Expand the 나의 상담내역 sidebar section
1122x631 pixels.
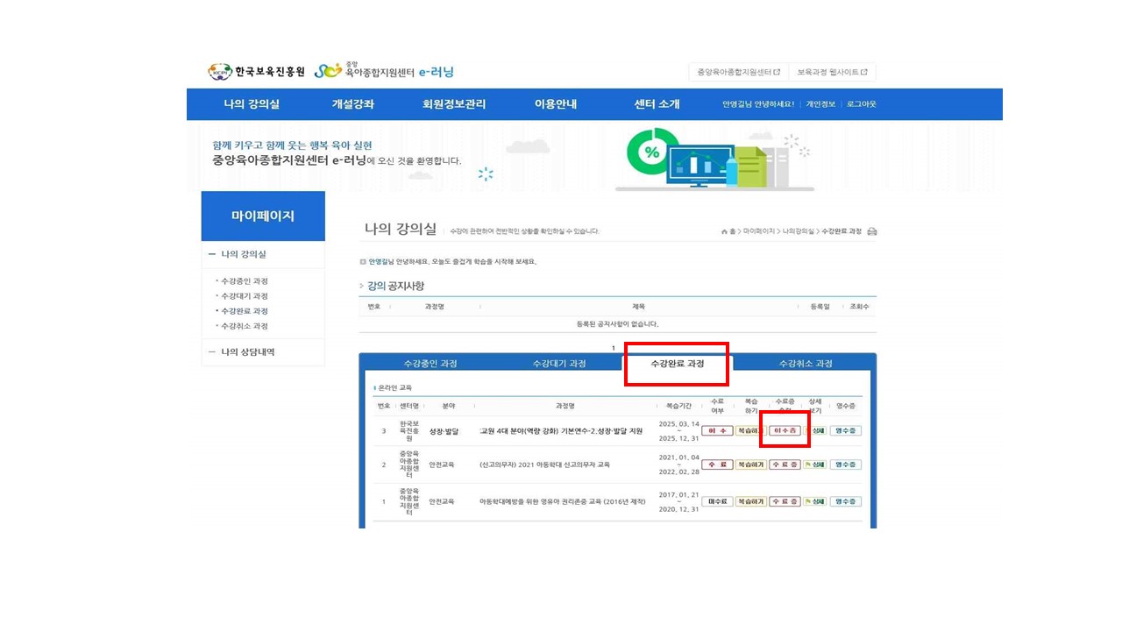[x=212, y=352]
